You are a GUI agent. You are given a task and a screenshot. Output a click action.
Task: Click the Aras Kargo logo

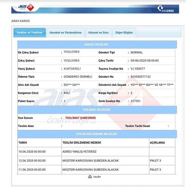pos(26,7)
